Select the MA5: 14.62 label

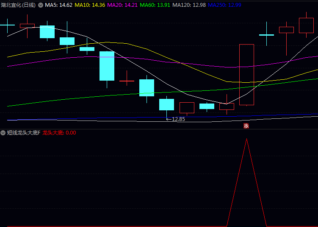tap(58, 5)
